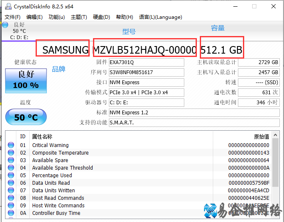Click the status orb for Controller Busy Time
Image resolution: width=284 pixels, height=222 pixels.
(11, 213)
